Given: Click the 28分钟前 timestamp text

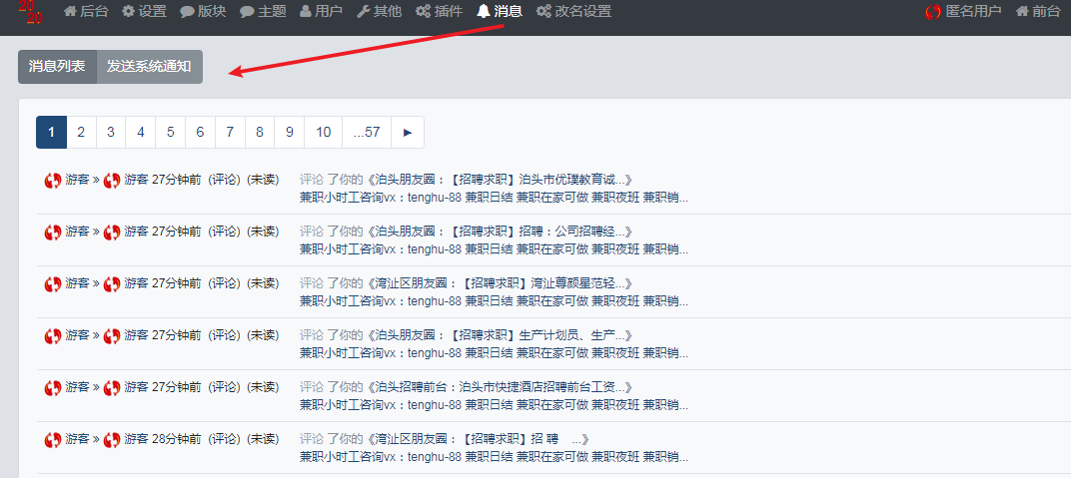Looking at the screenshot, I should click(x=176, y=439).
